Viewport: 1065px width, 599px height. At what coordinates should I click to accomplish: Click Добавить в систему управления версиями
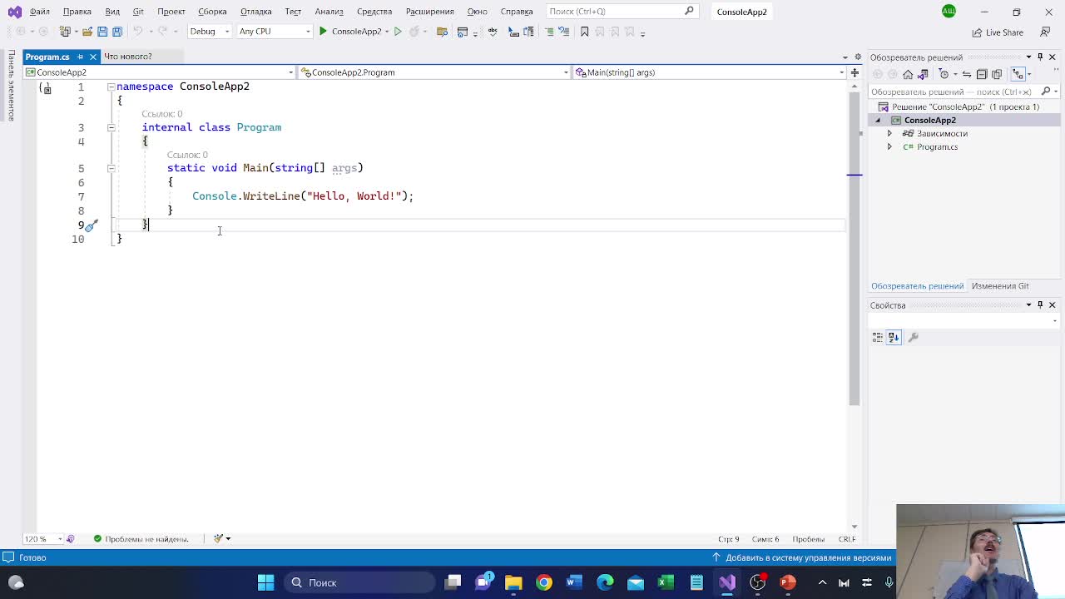tap(803, 557)
